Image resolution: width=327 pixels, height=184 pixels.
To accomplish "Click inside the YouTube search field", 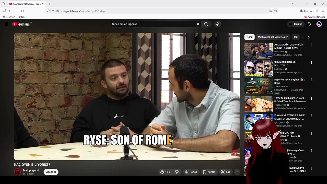I will pyautogui.click(x=153, y=24).
